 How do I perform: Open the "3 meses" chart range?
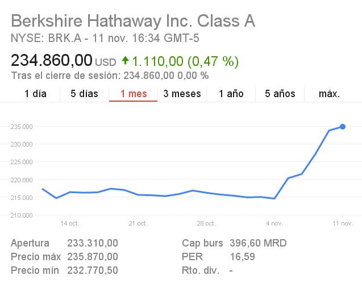(182, 94)
